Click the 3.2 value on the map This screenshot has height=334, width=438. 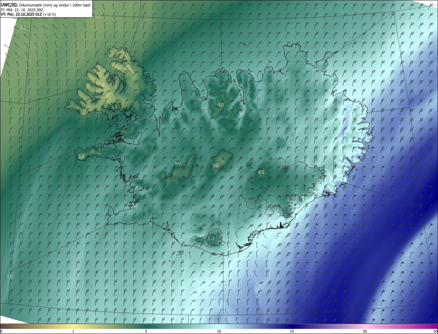23,28
